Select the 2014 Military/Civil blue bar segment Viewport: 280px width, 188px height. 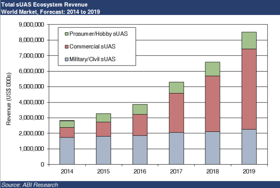pos(67,151)
